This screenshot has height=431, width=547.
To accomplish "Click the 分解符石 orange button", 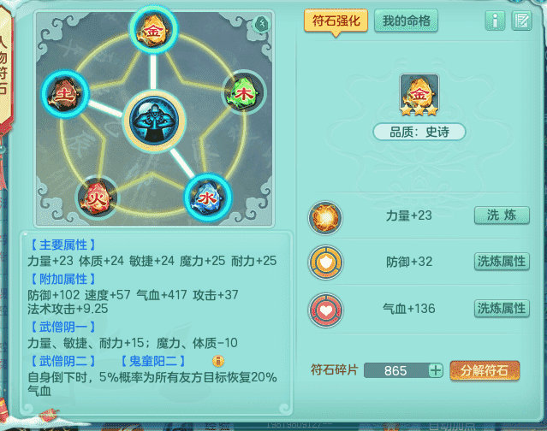I will (485, 370).
